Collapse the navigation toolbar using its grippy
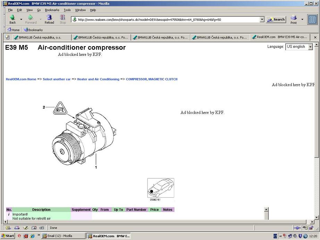The height and width of the screenshot is (240, 320). 5,19
